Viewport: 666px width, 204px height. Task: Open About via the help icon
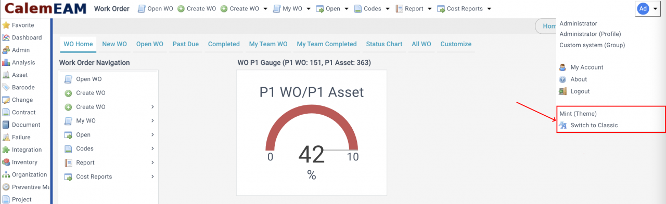[562, 79]
